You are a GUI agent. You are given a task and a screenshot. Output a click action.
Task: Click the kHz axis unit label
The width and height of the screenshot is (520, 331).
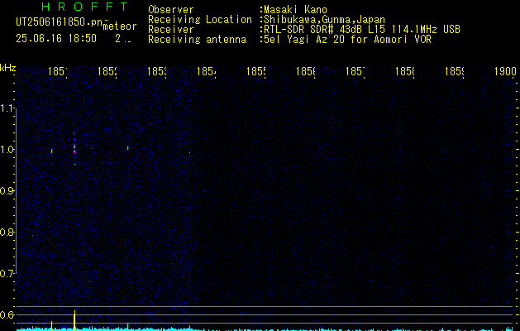[x=7, y=69]
